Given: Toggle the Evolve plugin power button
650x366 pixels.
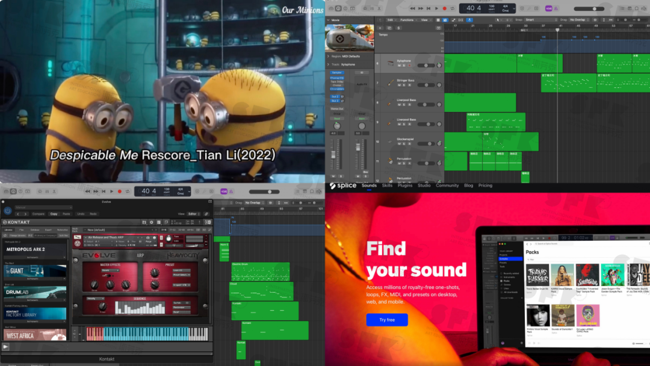Looking at the screenshot, I should pos(7,211).
